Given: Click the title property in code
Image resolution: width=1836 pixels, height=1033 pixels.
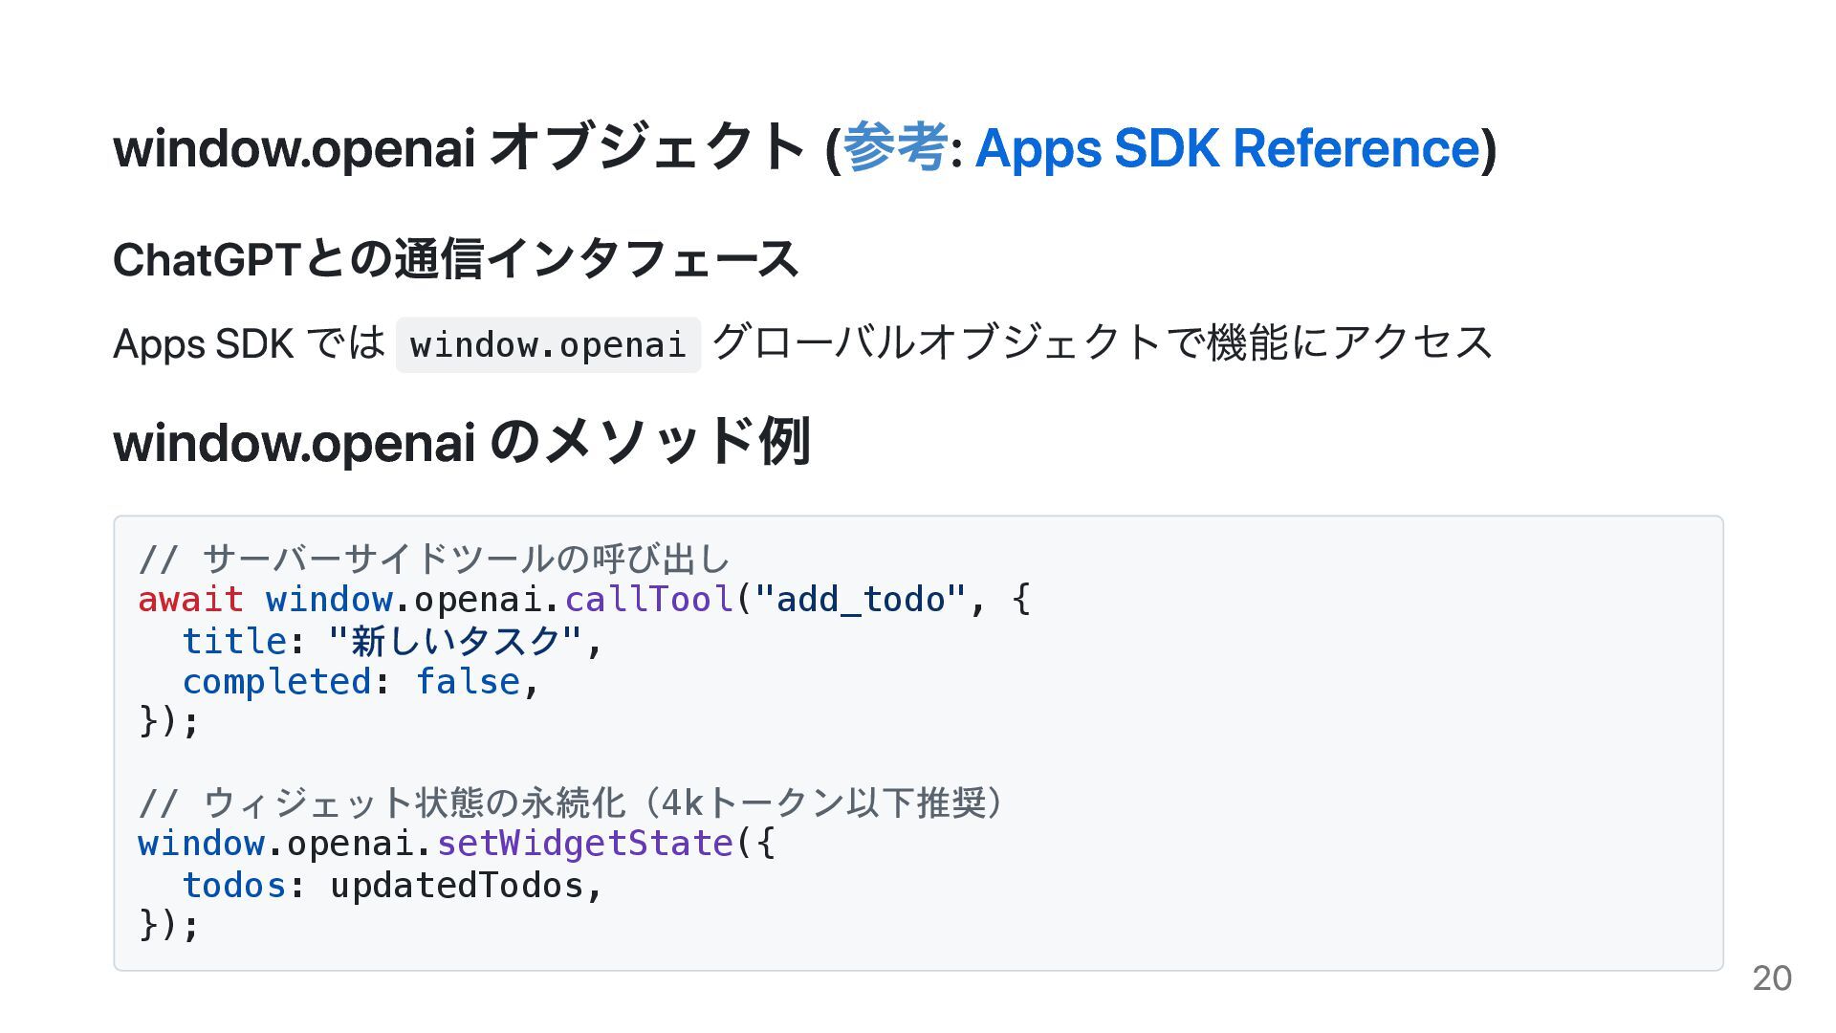Looking at the screenshot, I should pyautogui.click(x=234, y=641).
